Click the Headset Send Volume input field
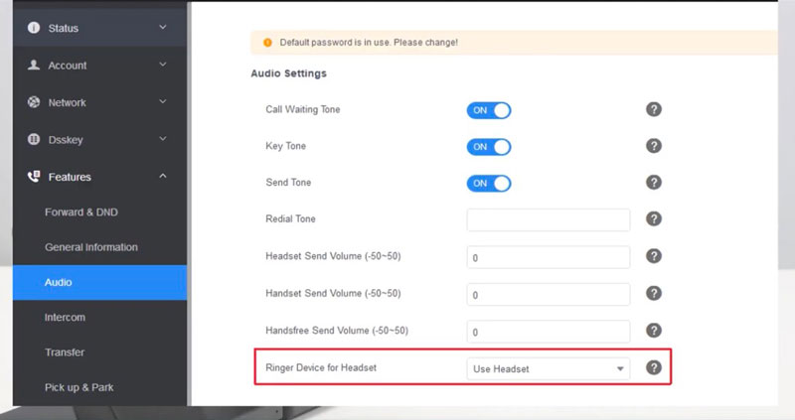 [549, 257]
